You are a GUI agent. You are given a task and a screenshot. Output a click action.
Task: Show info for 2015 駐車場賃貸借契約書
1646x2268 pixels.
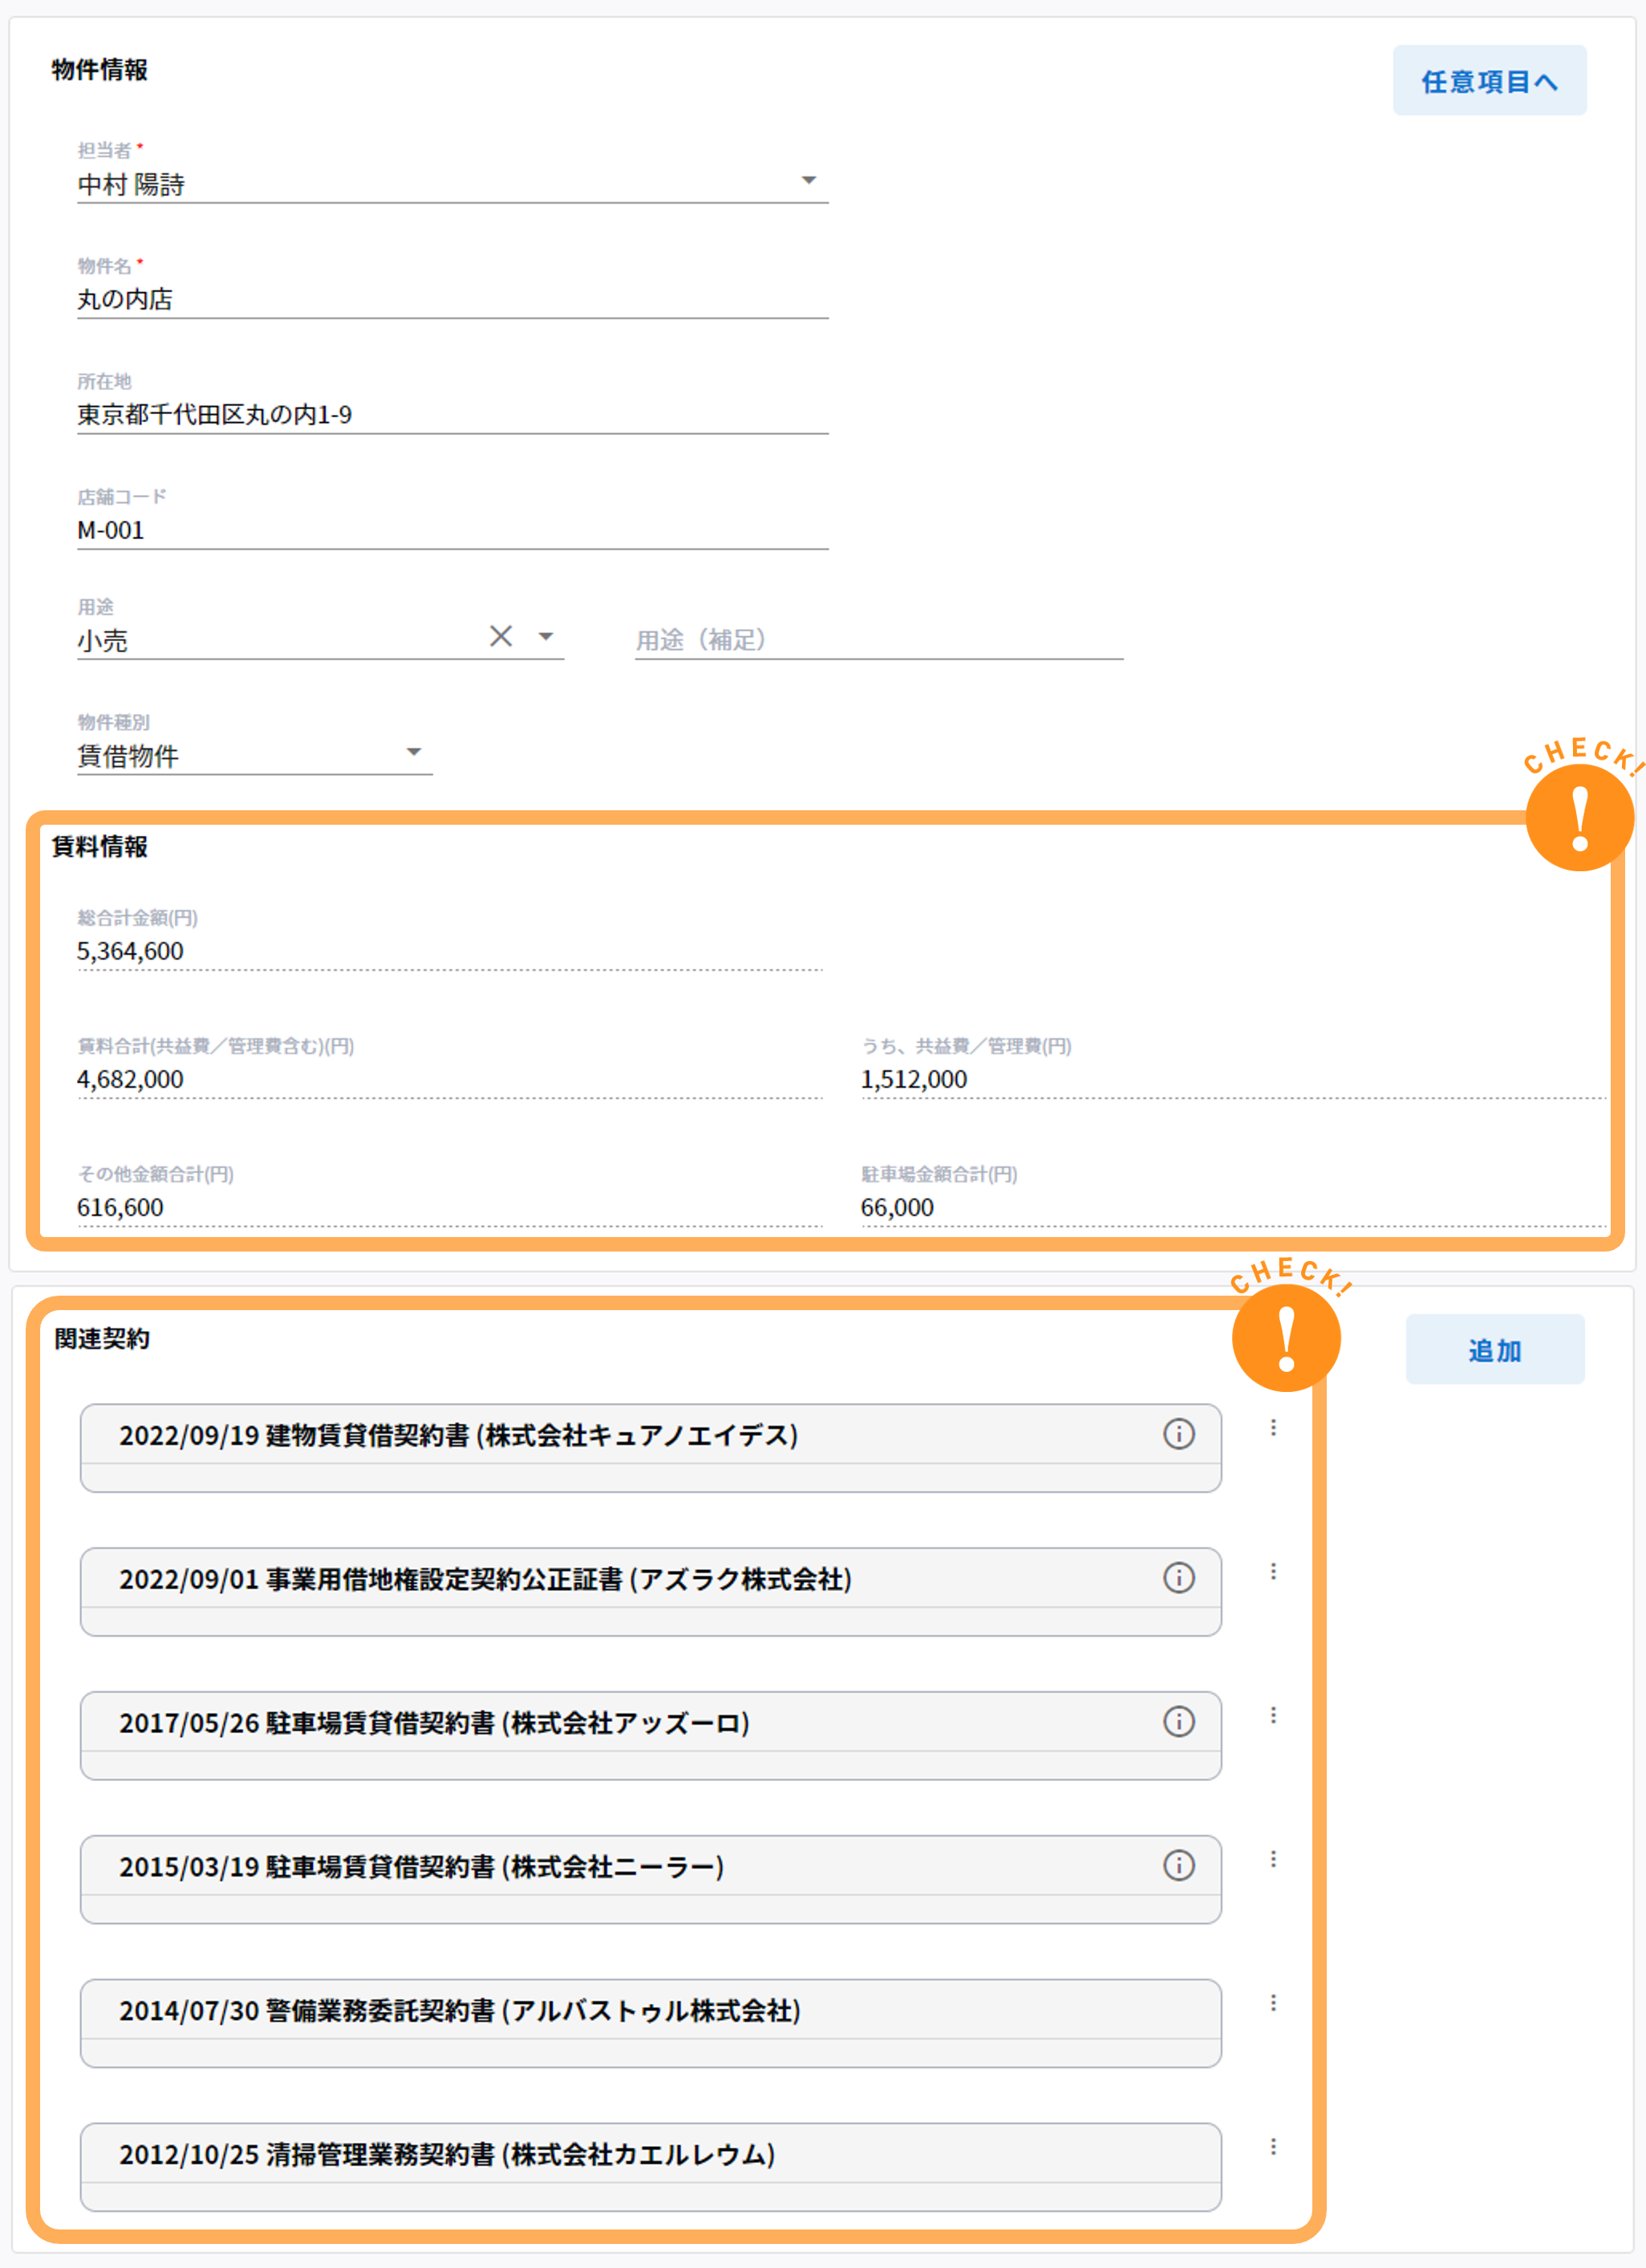(x=1180, y=1866)
